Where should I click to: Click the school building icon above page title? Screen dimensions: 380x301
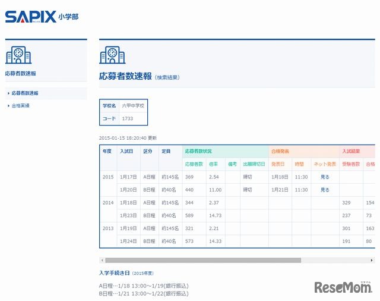[112, 55]
